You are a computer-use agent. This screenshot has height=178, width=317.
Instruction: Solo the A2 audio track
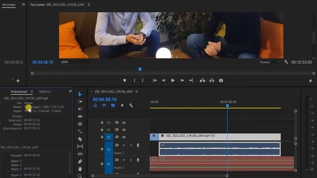click(131, 160)
